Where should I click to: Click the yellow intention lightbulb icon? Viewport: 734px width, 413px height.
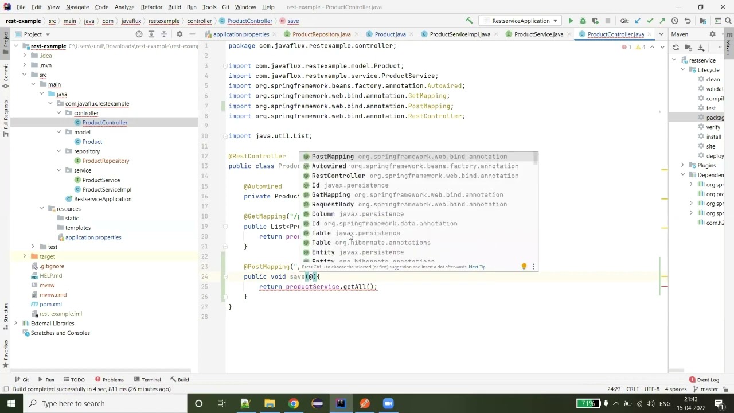click(524, 267)
